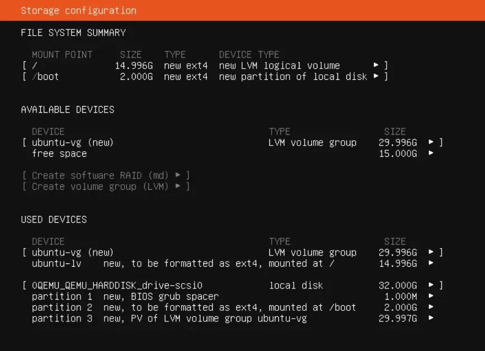Open Create software RAID (md) option

[106, 175]
